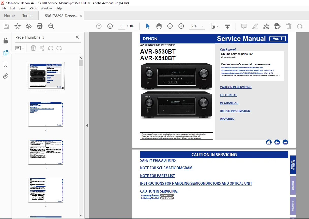Viewport: 309px width, 219px height.
Task: Add a comment note icon
Action: pyautogui.click(x=244, y=26)
